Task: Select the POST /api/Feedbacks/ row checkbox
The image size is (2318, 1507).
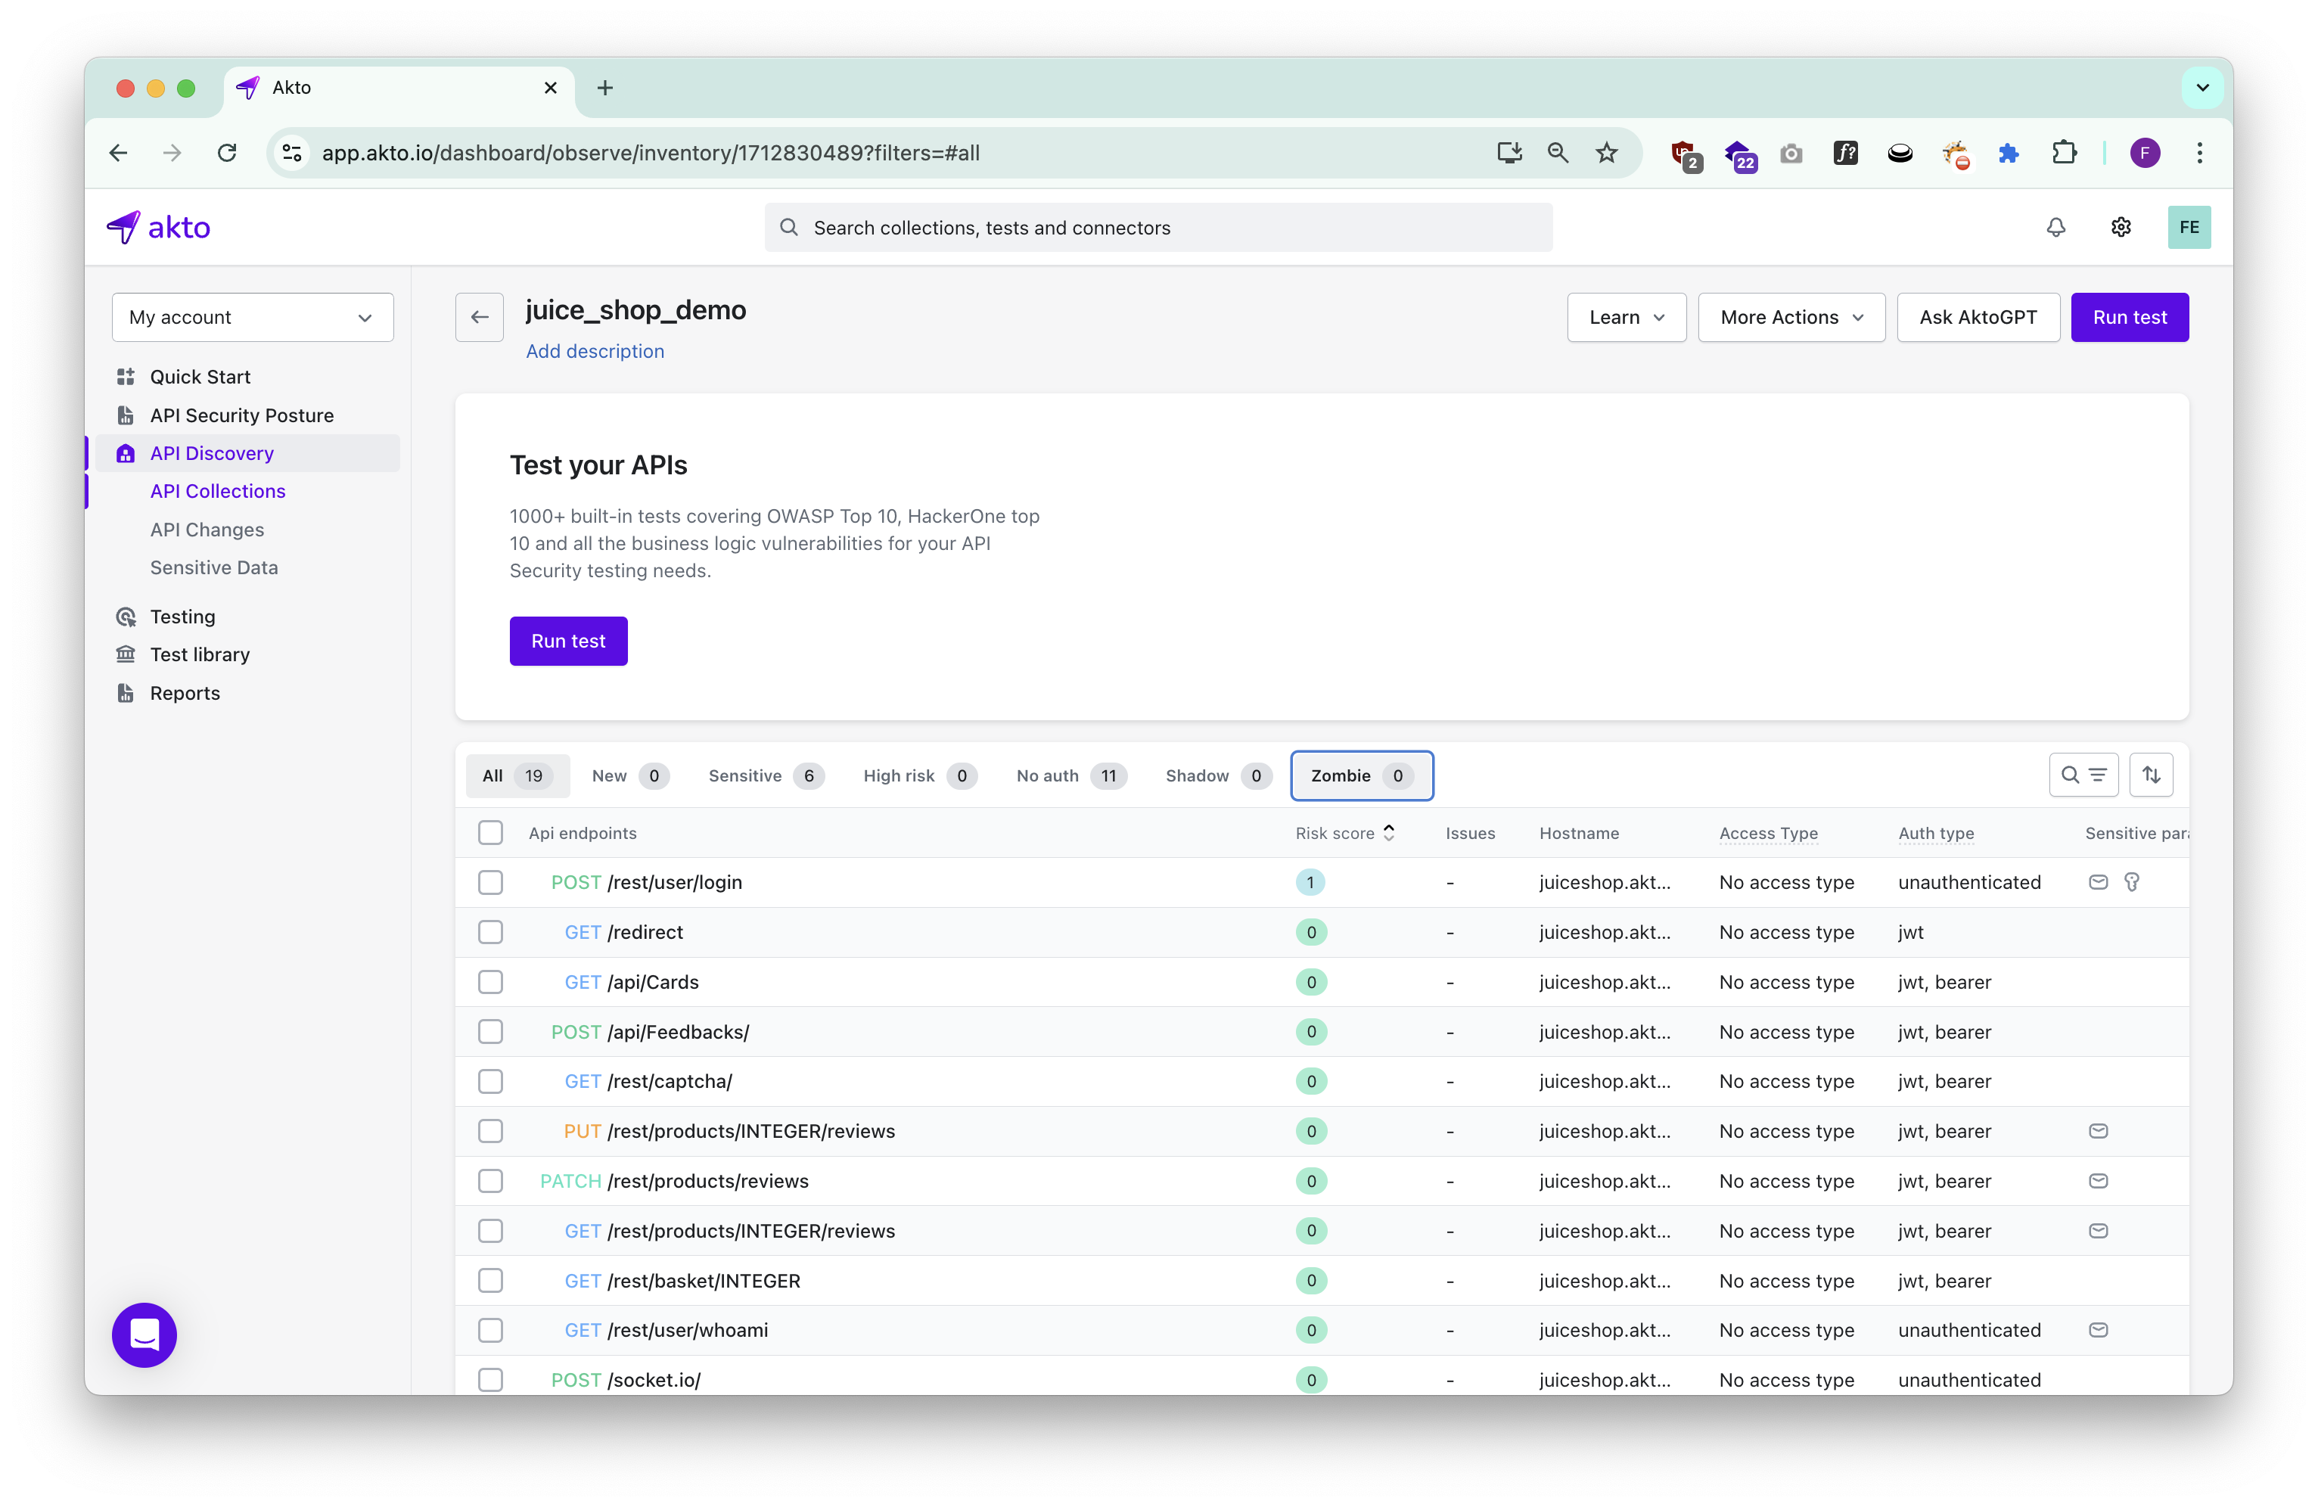Action: pyautogui.click(x=490, y=1032)
